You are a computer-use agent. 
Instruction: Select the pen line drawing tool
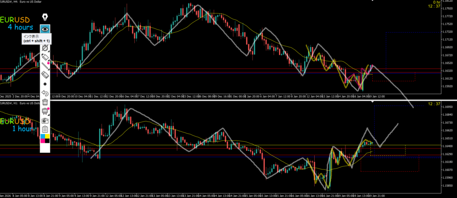click(45, 66)
